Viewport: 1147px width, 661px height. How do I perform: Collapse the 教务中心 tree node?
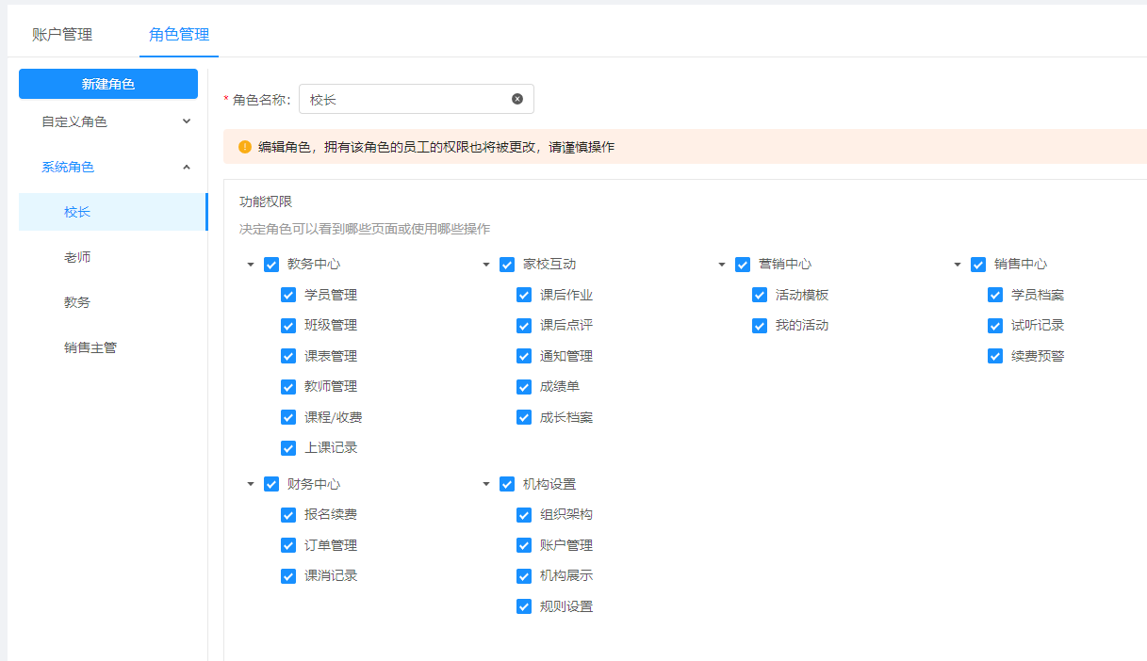[251, 265]
